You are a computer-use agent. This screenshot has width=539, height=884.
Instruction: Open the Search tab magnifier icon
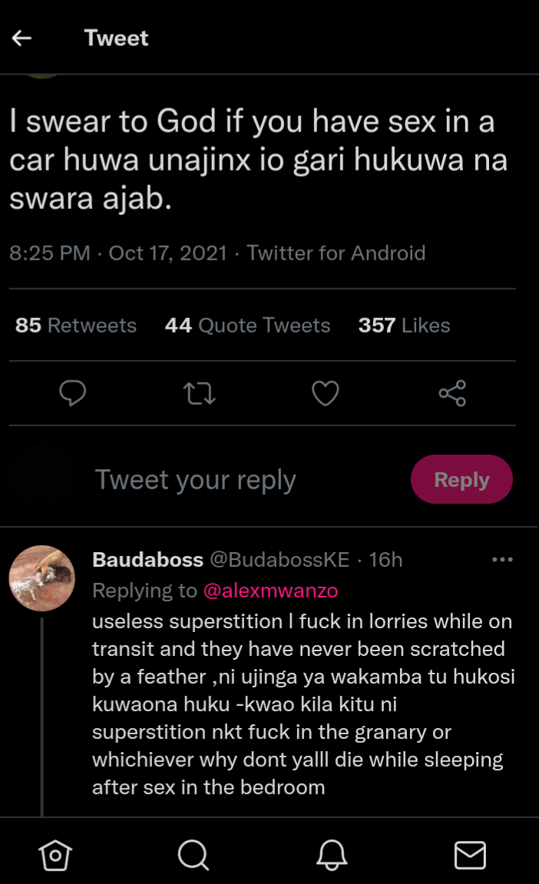(x=193, y=854)
